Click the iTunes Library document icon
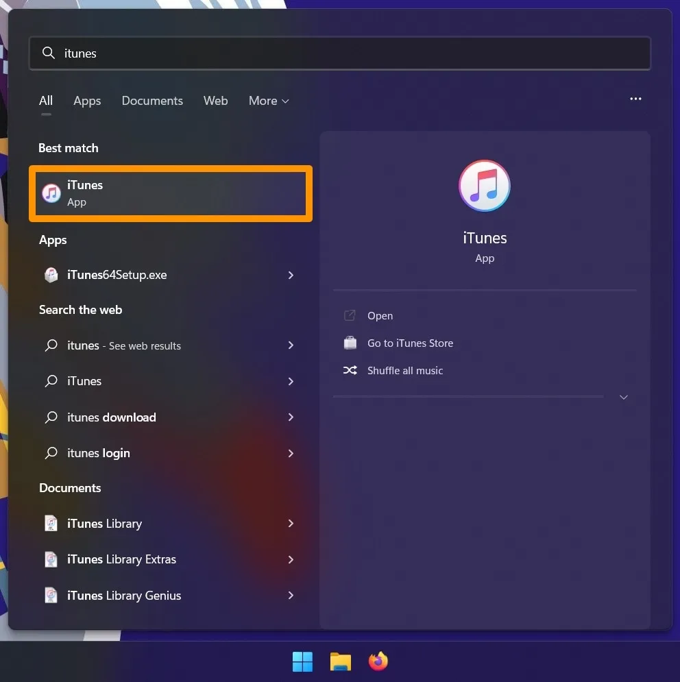The image size is (680, 682). click(51, 523)
